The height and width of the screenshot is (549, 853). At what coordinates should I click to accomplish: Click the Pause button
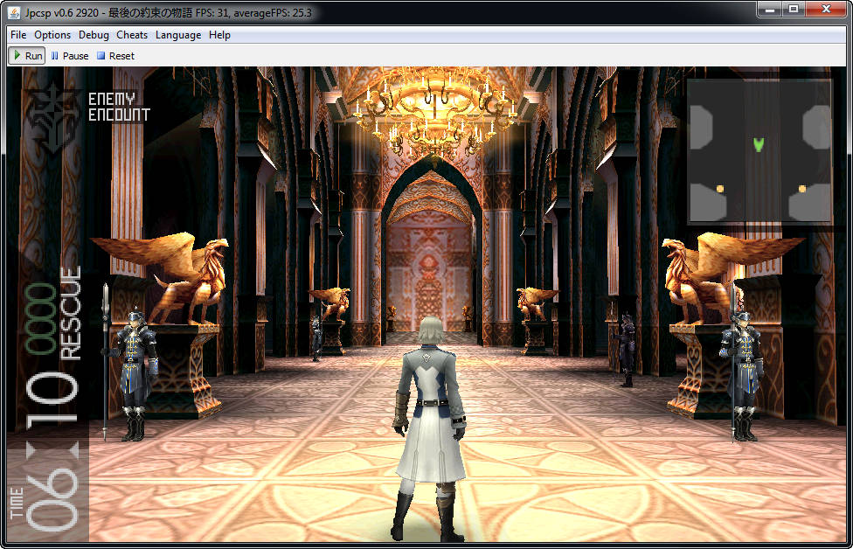pos(70,55)
